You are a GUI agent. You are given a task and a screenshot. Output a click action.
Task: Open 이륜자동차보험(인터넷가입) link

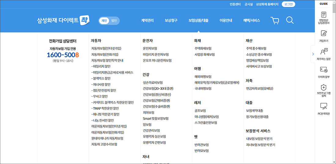click(x=109, y=126)
